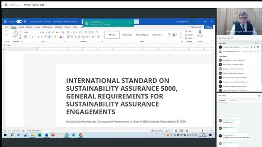
Task: Open the Comments pane button
Action: pyautogui.click(x=196, y=27)
